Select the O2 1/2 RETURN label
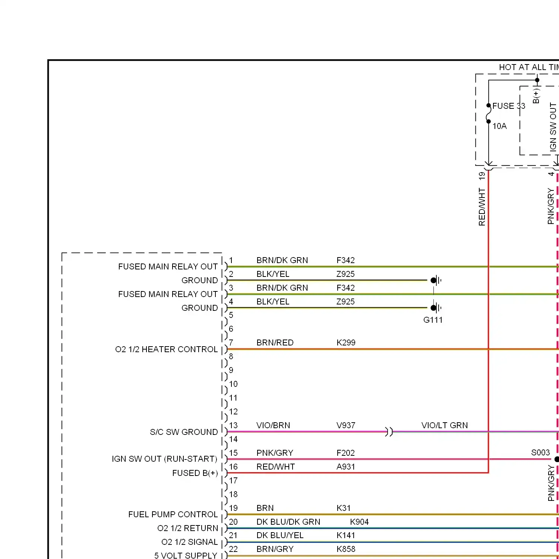The width and height of the screenshot is (559, 559). click(187, 528)
